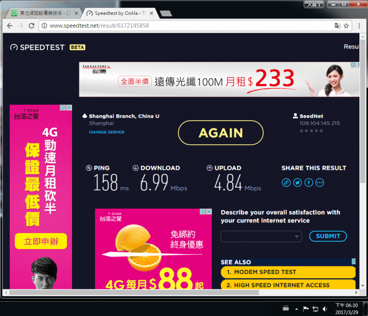
Task: Open the Results menu item
Action: tap(351, 47)
